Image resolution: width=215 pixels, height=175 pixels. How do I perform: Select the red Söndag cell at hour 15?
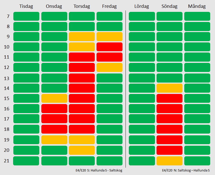pos(169,98)
